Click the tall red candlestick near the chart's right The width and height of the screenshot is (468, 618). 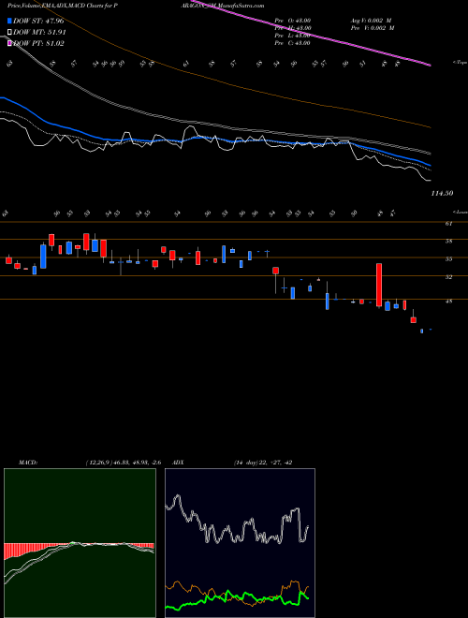click(x=379, y=285)
